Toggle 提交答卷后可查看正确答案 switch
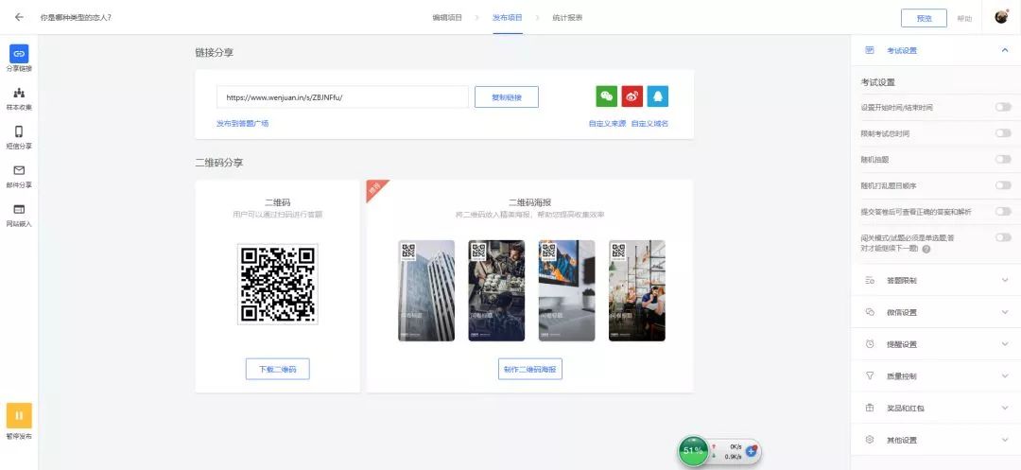The width and height of the screenshot is (1021, 470). (x=1003, y=212)
